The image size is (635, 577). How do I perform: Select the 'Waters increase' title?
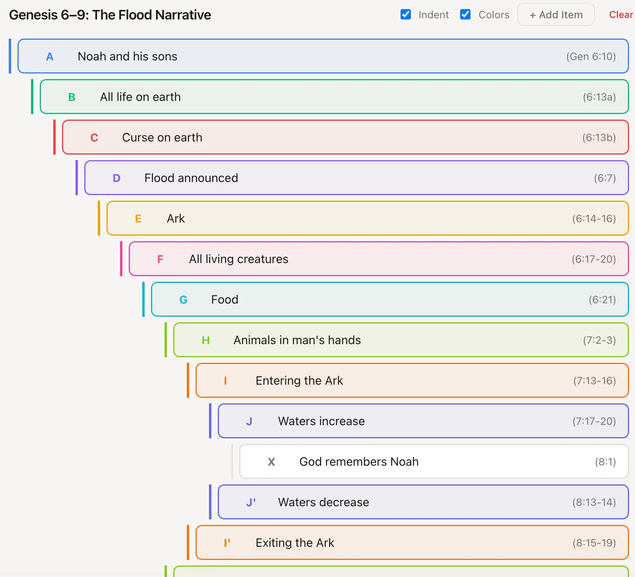[321, 421]
